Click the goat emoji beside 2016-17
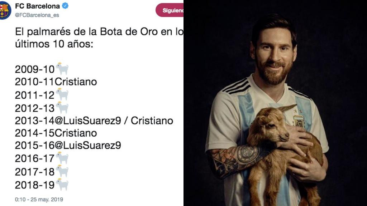The width and height of the screenshot is (367, 206). [62, 158]
